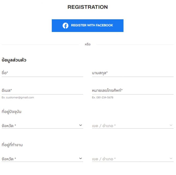The image size is (176, 175).
Task: Click the REGISTRATION page heading
Action: coord(88,7)
